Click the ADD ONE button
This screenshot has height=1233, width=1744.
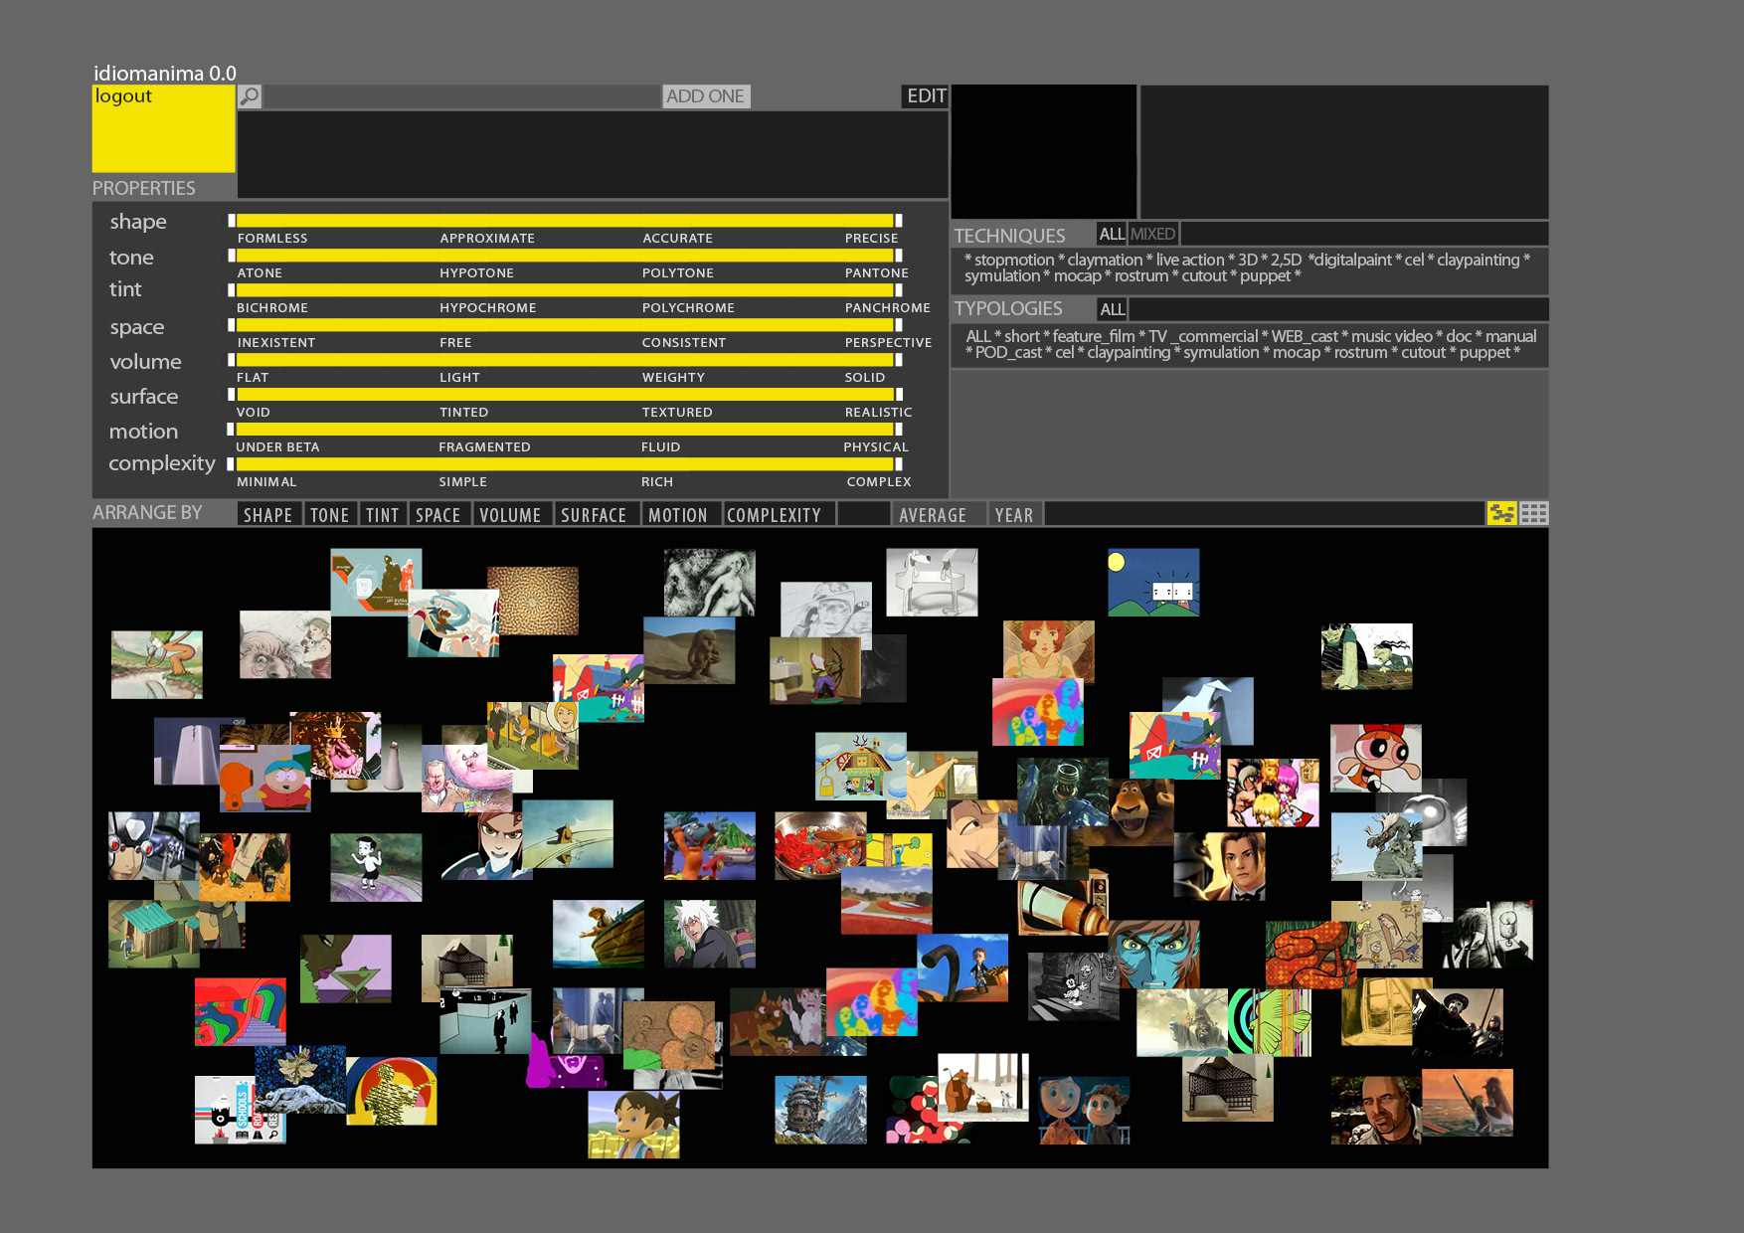(x=705, y=96)
